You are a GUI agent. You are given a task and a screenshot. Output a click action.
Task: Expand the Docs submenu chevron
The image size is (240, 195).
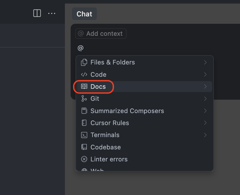pos(205,87)
